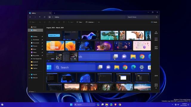This screenshot has width=191, height=107.
Task: Jump to 2016 on the timeline
Action: click(x=156, y=84)
